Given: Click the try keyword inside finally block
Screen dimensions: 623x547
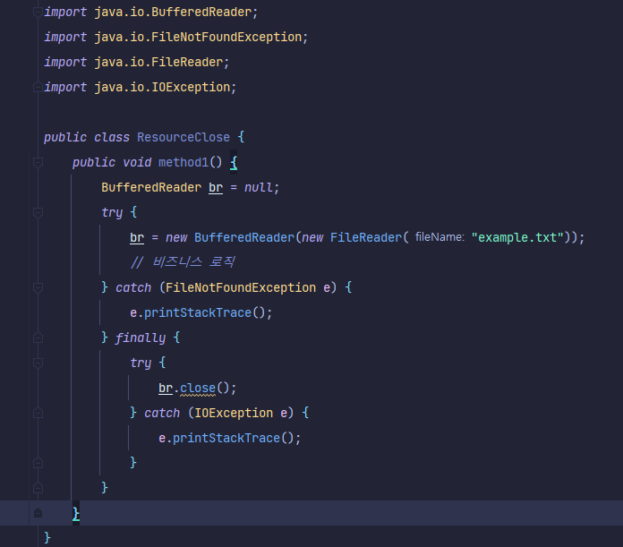Looking at the screenshot, I should pos(141,363).
